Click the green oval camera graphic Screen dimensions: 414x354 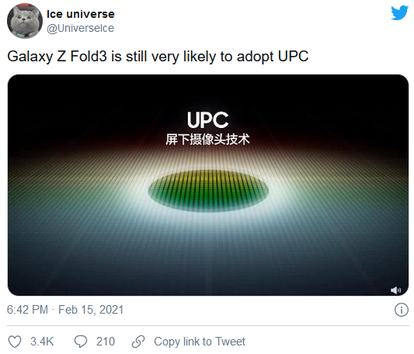[208, 191]
